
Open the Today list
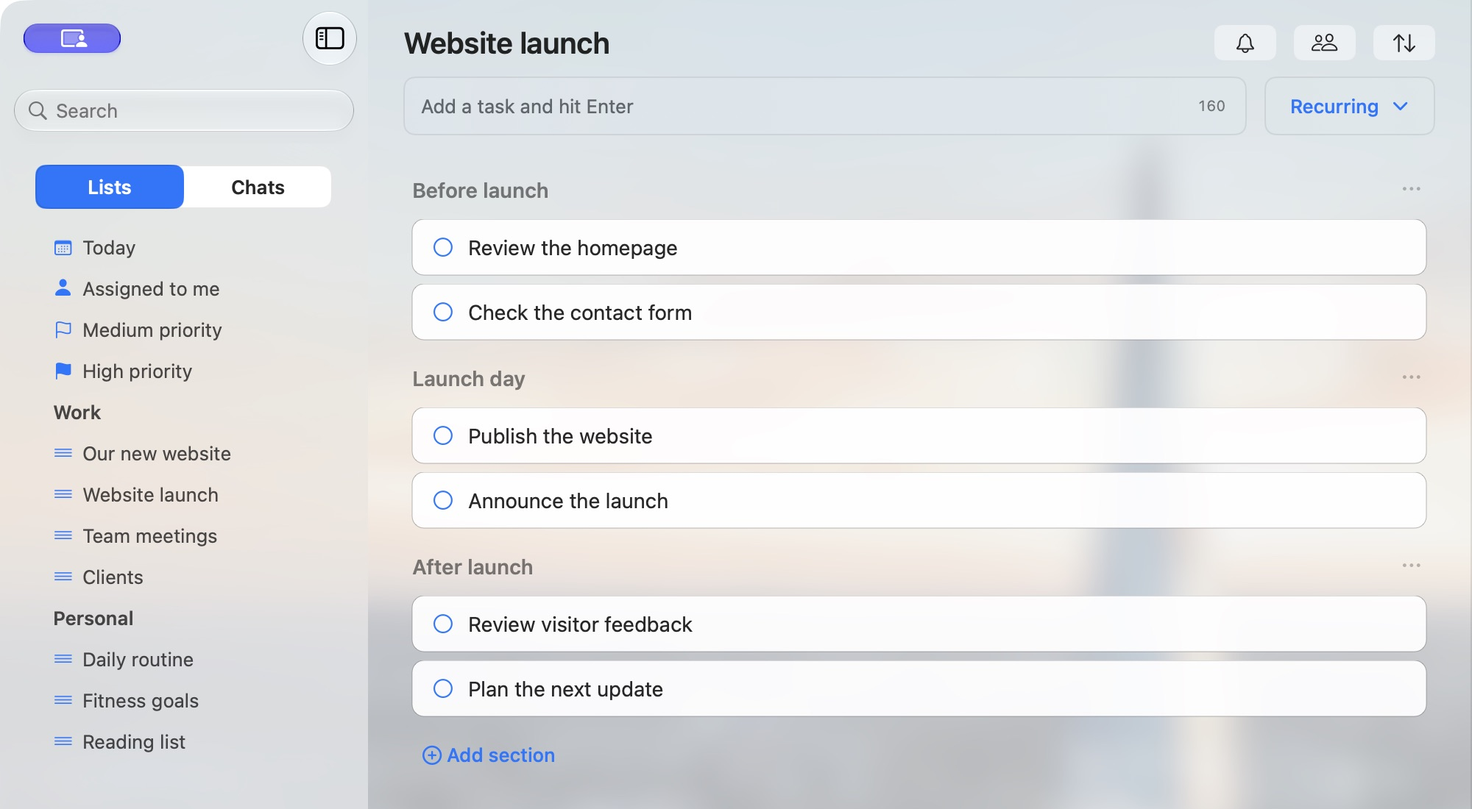click(x=109, y=248)
